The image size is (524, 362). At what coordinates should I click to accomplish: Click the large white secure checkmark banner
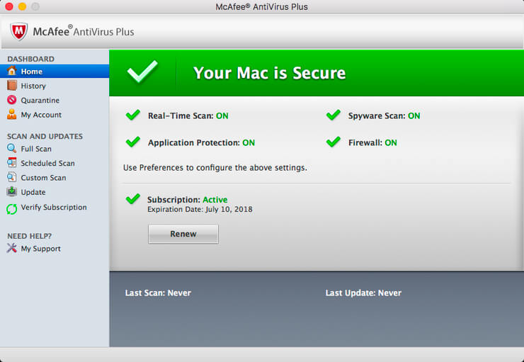[x=143, y=72]
